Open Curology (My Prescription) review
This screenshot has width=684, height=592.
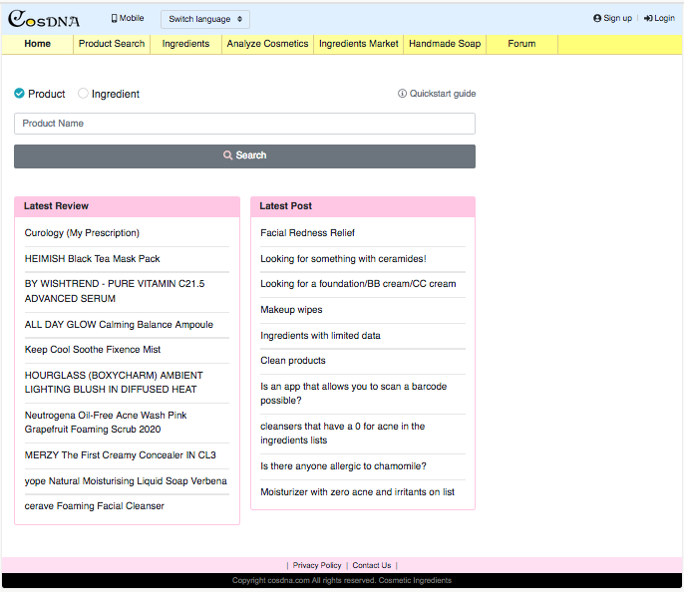[x=82, y=233]
